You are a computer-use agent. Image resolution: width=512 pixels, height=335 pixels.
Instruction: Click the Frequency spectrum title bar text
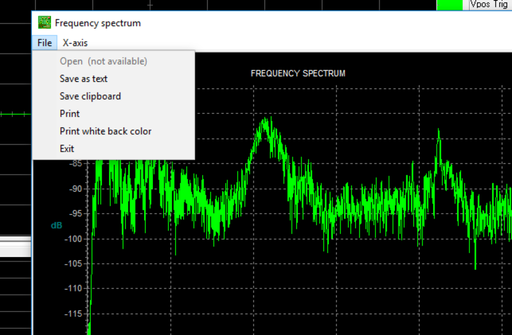click(x=98, y=23)
